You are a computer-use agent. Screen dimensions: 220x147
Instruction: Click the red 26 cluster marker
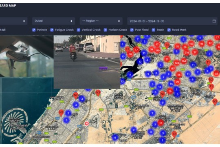click(179, 75)
